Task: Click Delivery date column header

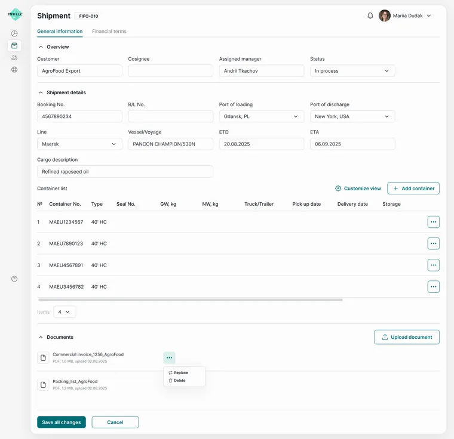Action: 352,204
